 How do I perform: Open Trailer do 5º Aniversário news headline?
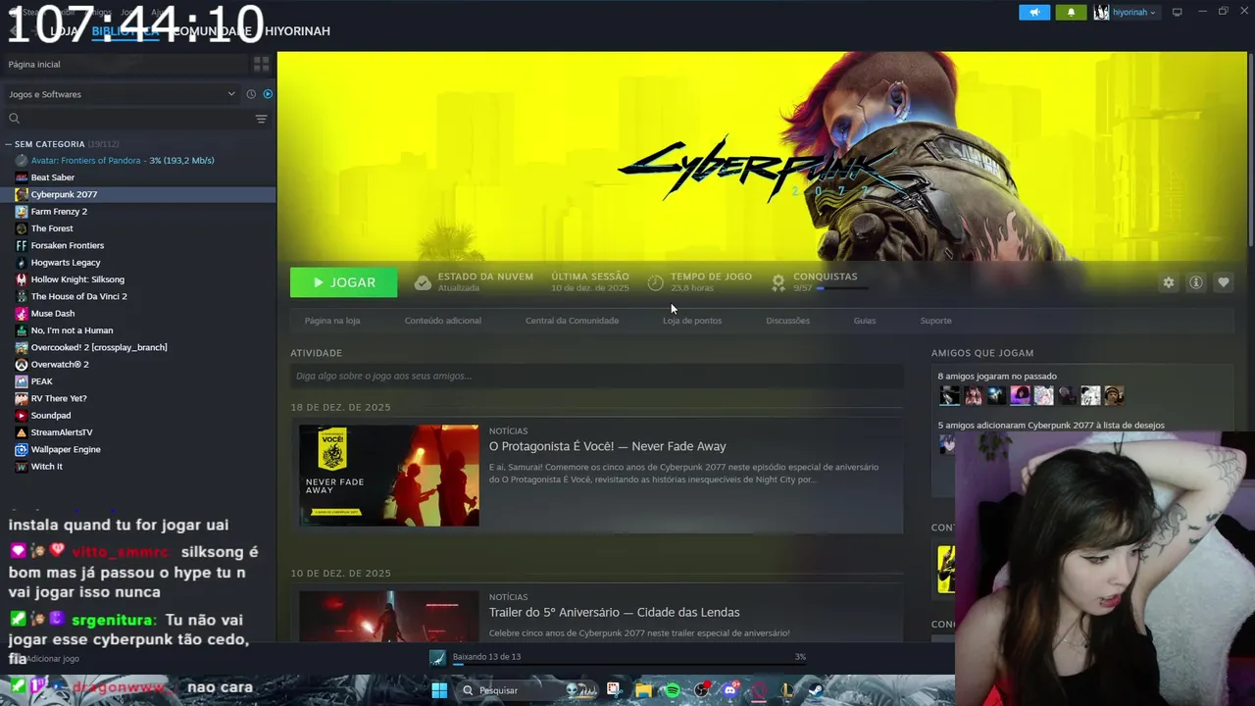pos(615,612)
